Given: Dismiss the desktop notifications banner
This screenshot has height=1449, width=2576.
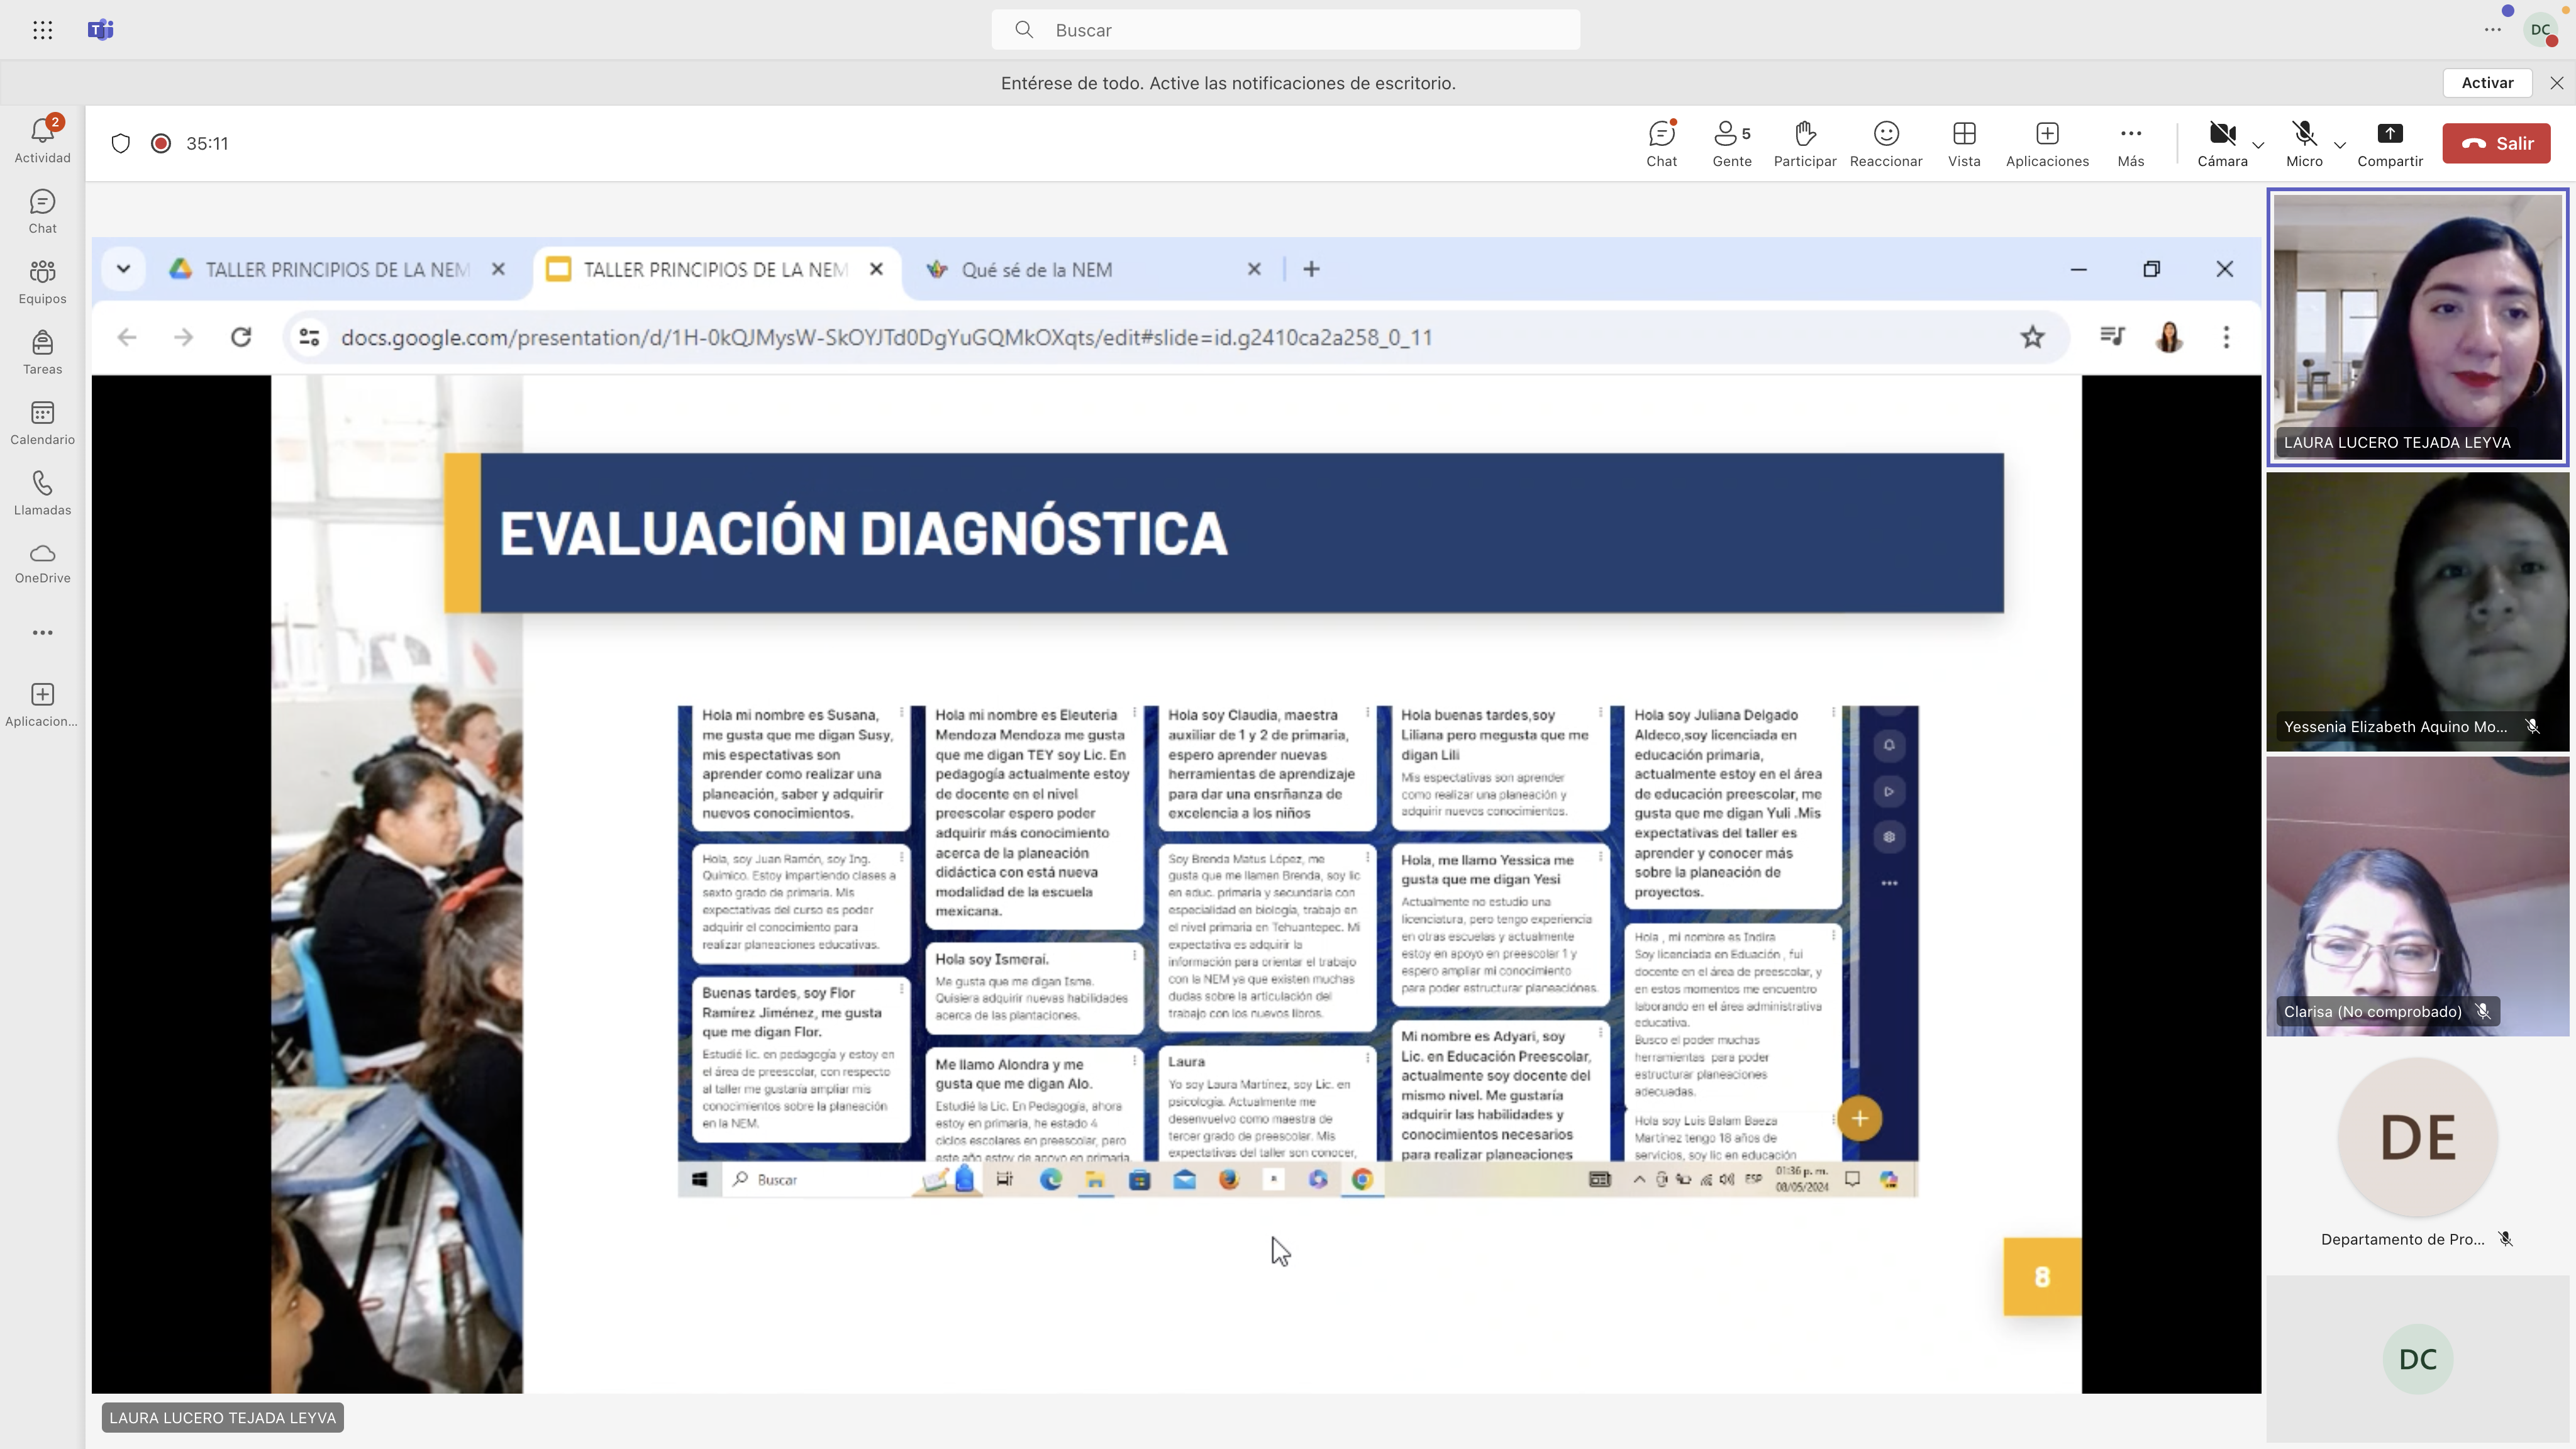Looking at the screenshot, I should 2557,83.
